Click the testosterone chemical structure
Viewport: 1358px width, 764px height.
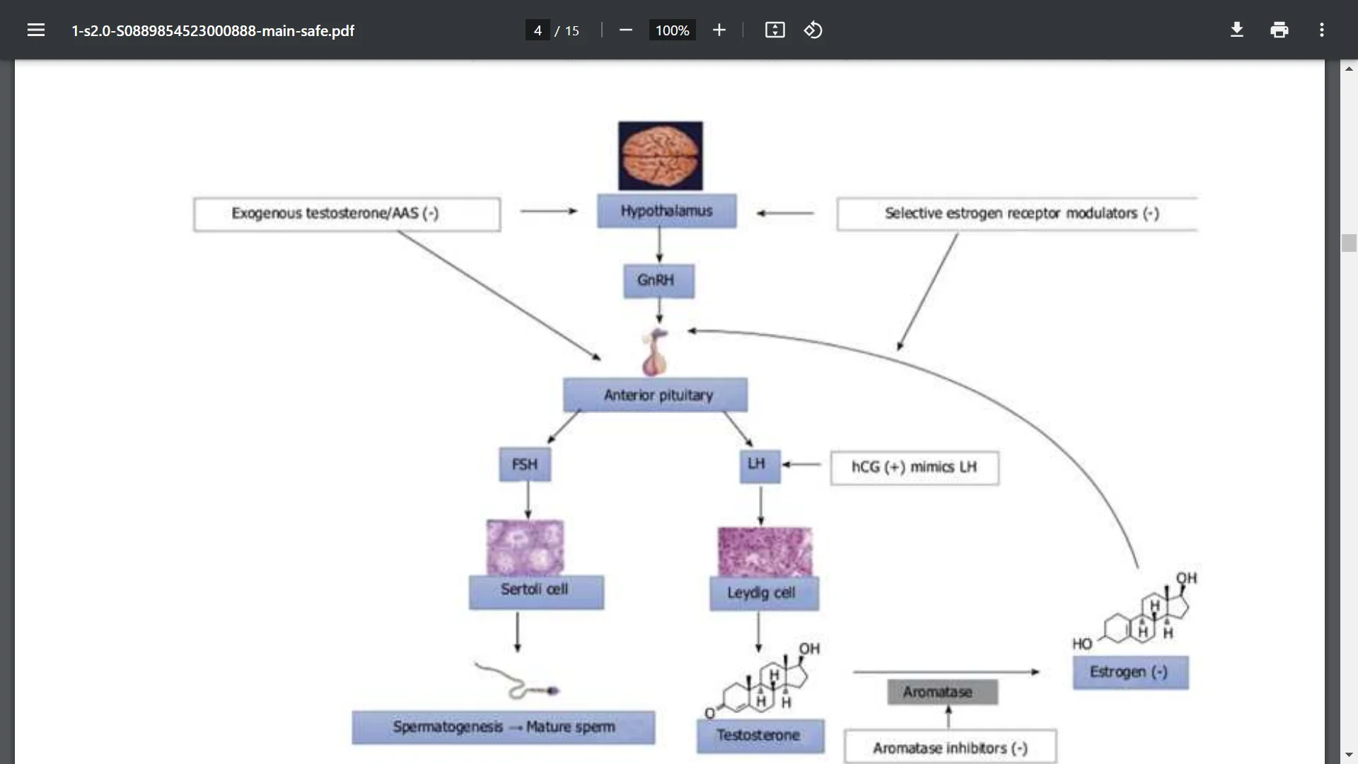(x=762, y=680)
